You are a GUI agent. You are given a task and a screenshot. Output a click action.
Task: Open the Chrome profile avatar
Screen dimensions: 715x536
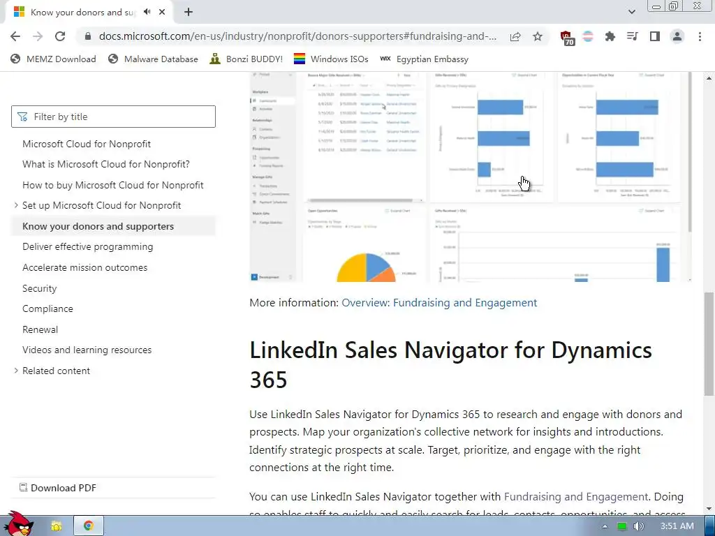pos(677,36)
